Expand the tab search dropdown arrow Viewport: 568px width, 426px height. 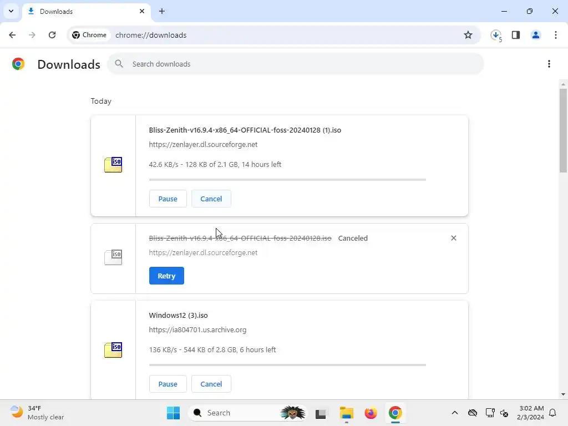click(11, 11)
